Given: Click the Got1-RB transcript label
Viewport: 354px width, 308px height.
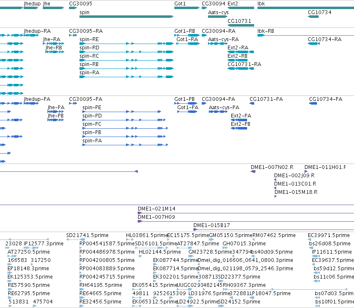Looking at the screenshot, I should 185,31.
